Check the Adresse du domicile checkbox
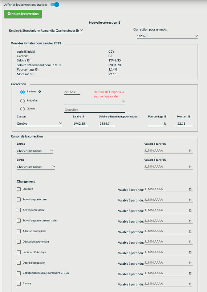The width and height of the screenshot is (207, 292). tap(19, 231)
